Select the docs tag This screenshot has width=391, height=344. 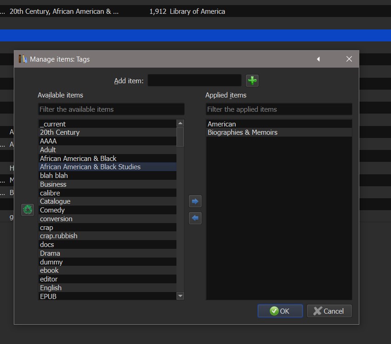click(x=107, y=244)
